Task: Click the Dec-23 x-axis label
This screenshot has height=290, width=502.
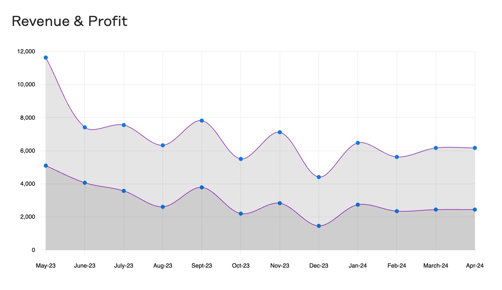Action: click(319, 266)
